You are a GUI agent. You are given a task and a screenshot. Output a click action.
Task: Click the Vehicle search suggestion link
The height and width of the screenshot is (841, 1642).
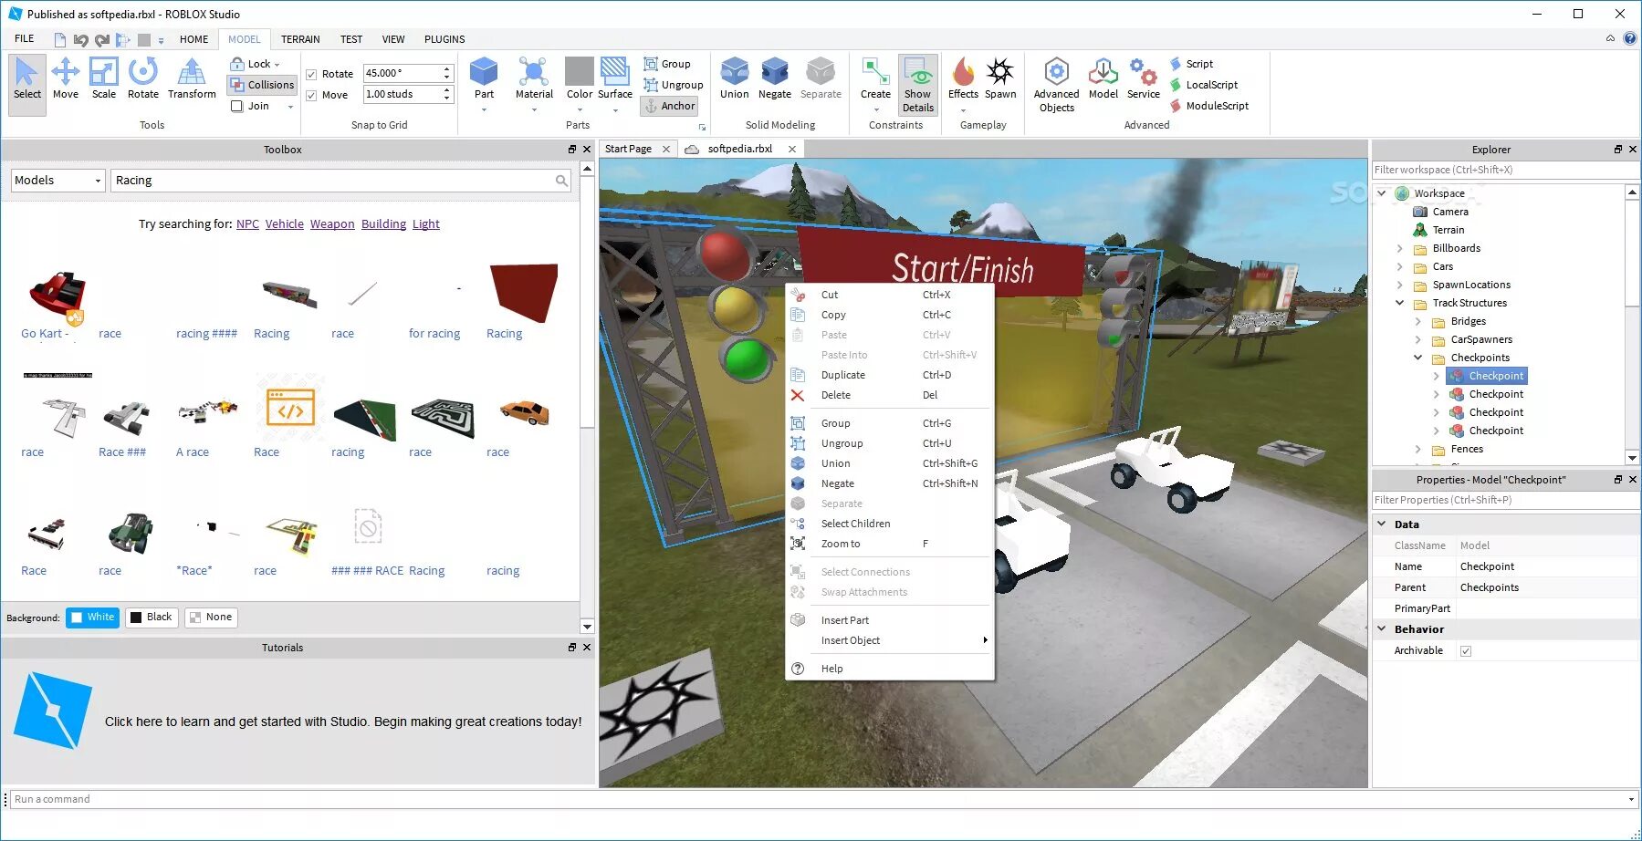[285, 224]
